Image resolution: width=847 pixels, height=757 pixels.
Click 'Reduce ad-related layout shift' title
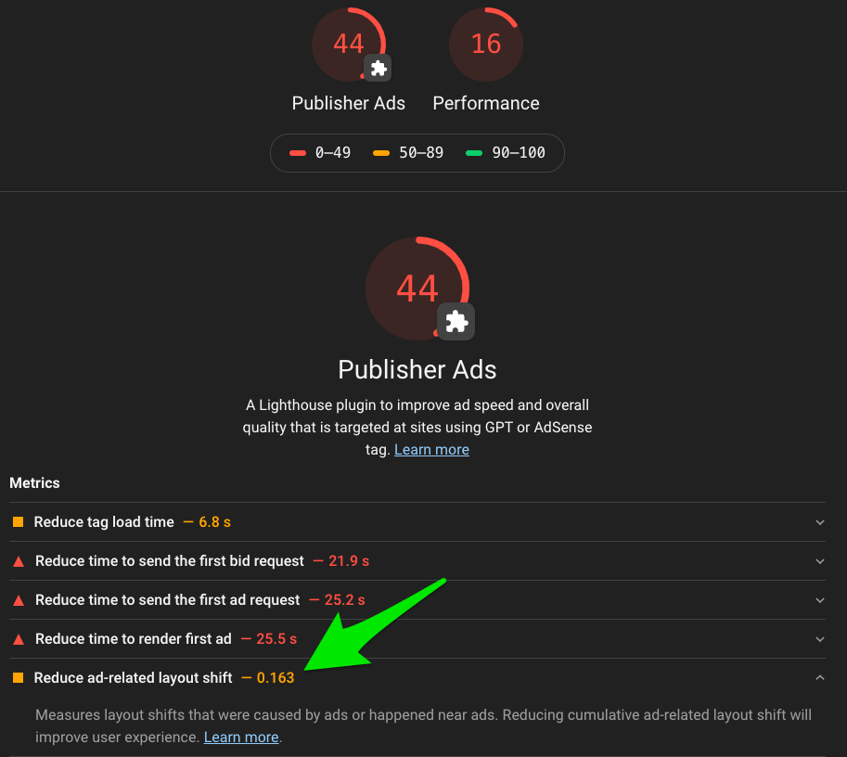point(133,677)
